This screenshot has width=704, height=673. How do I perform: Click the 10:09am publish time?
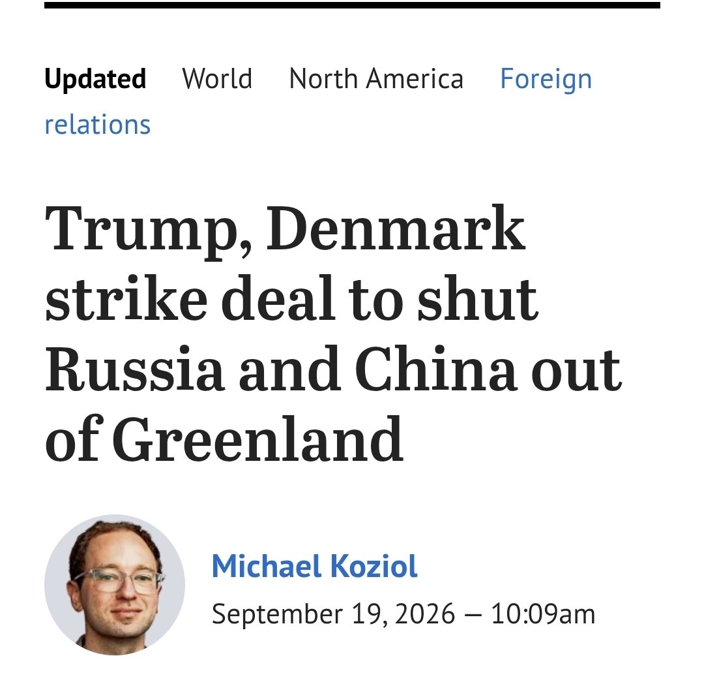[543, 614]
